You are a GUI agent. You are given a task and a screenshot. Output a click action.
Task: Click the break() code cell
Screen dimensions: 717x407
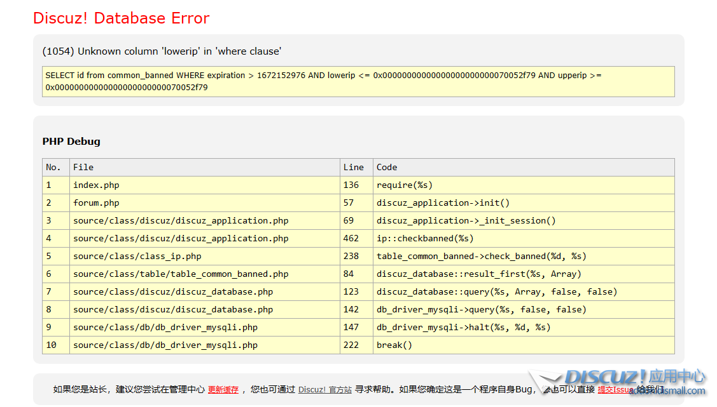[394, 345]
